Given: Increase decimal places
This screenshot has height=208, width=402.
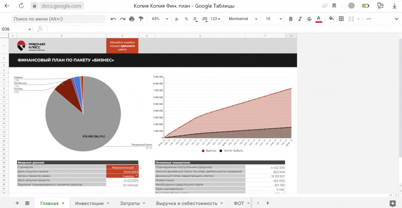Looking at the screenshot, I should point(205,19).
